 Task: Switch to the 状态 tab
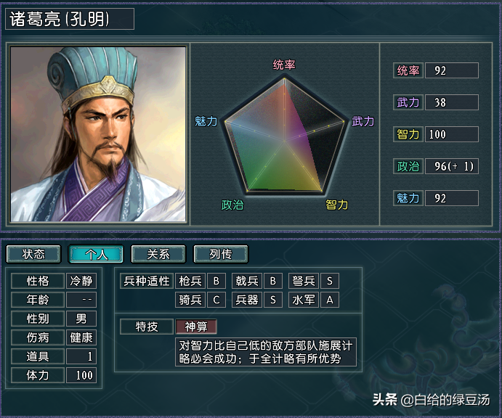click(33, 254)
